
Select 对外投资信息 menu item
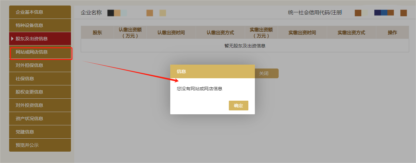click(x=40, y=105)
